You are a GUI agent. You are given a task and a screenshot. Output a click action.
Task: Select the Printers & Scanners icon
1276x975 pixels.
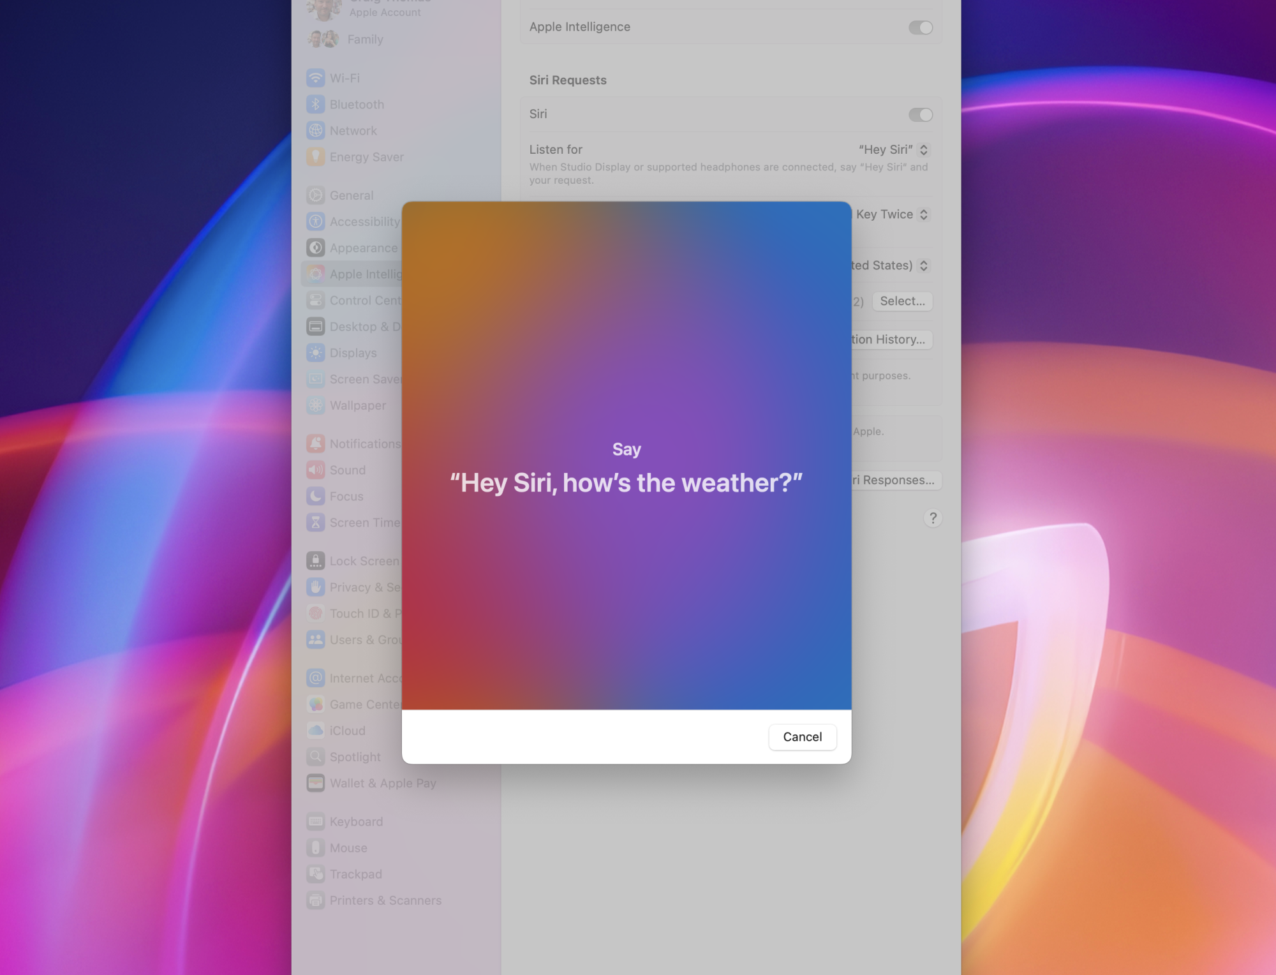(316, 900)
